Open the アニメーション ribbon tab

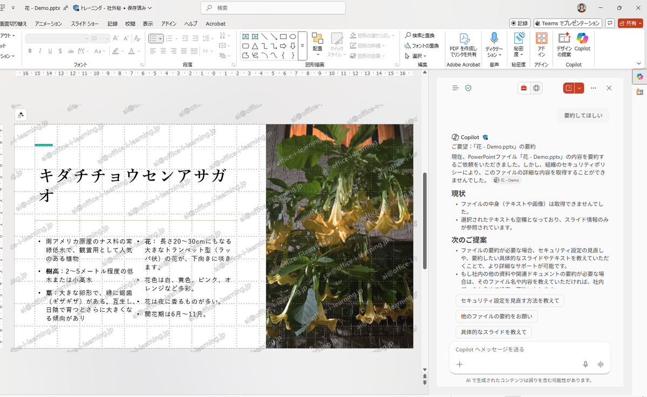[48, 24]
